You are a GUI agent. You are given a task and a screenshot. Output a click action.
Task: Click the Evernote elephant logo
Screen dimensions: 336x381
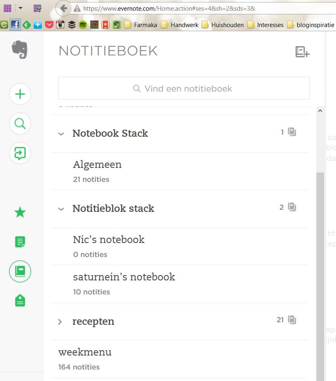pos(20,49)
